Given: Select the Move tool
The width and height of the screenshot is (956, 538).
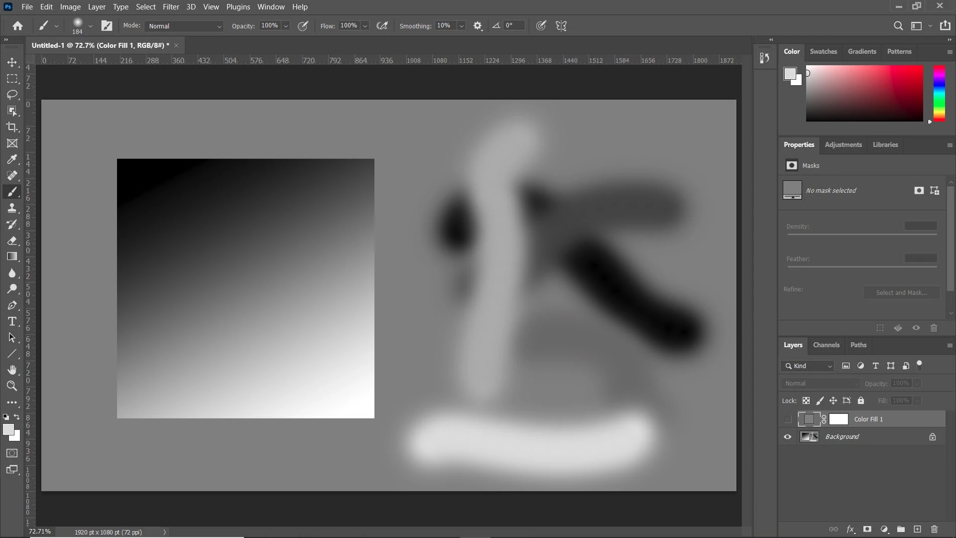Looking at the screenshot, I should tap(12, 63).
